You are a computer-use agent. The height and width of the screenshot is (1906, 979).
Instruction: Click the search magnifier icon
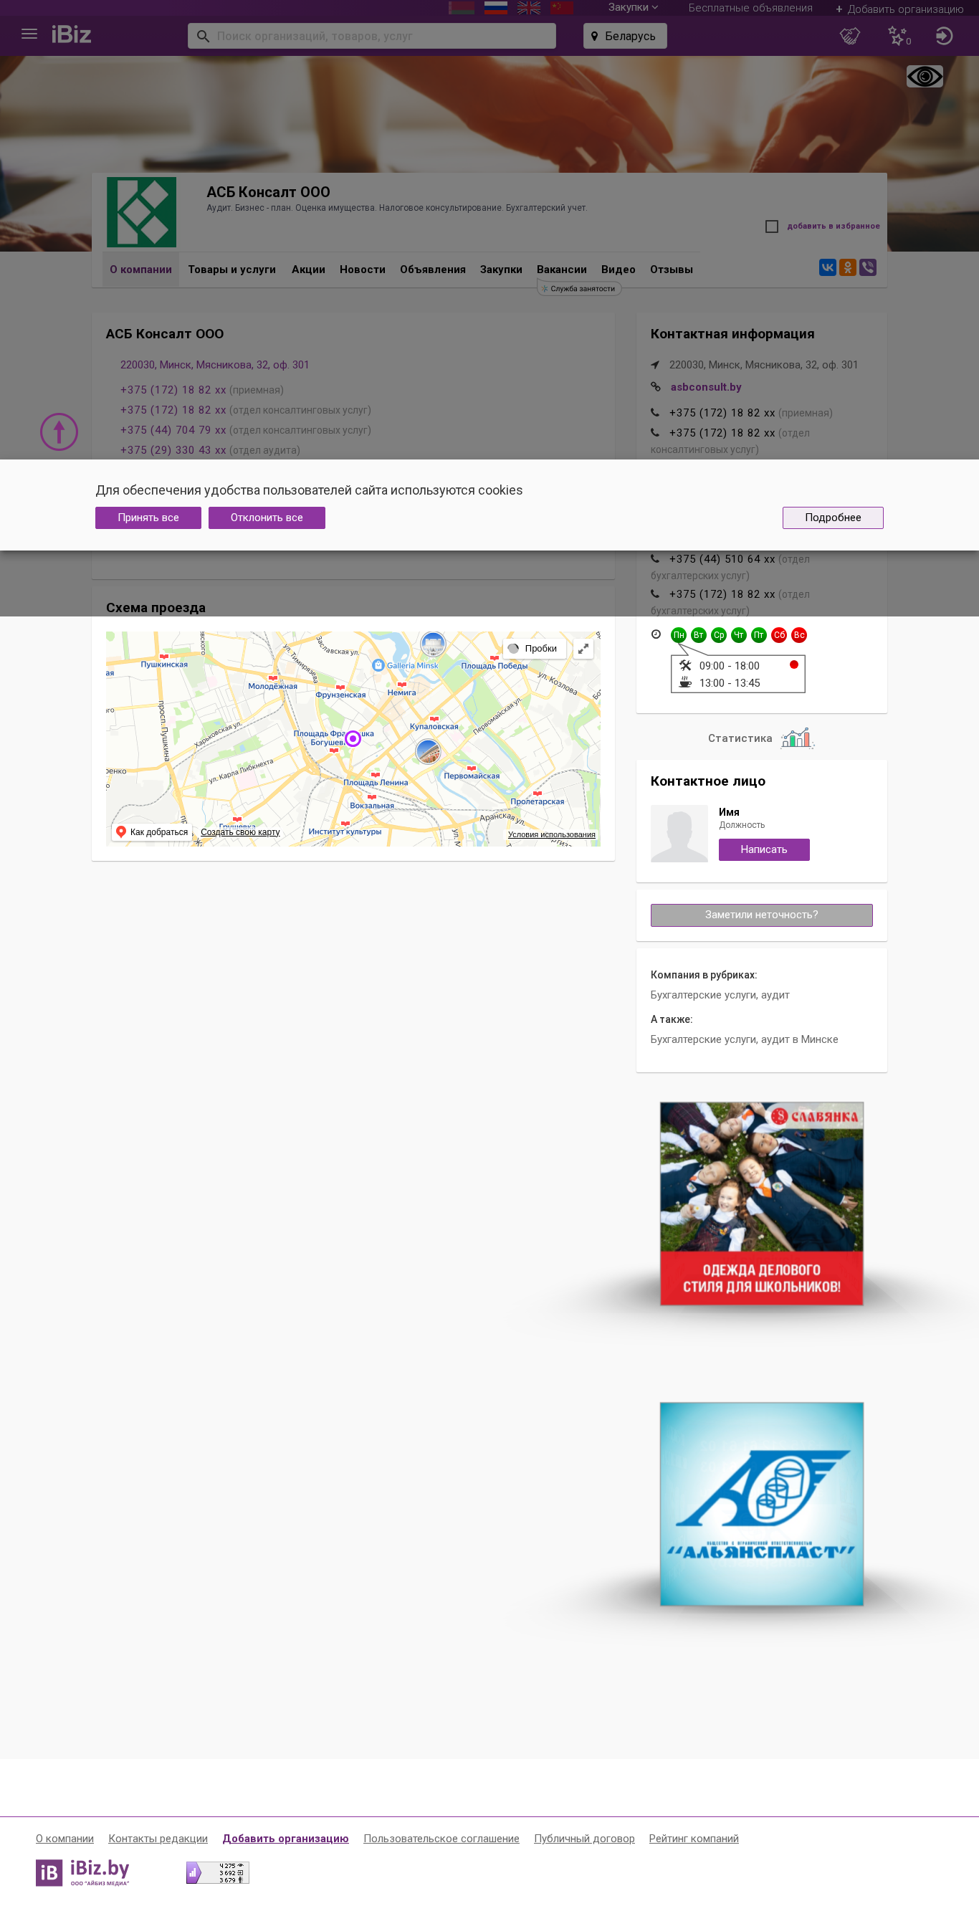point(202,36)
